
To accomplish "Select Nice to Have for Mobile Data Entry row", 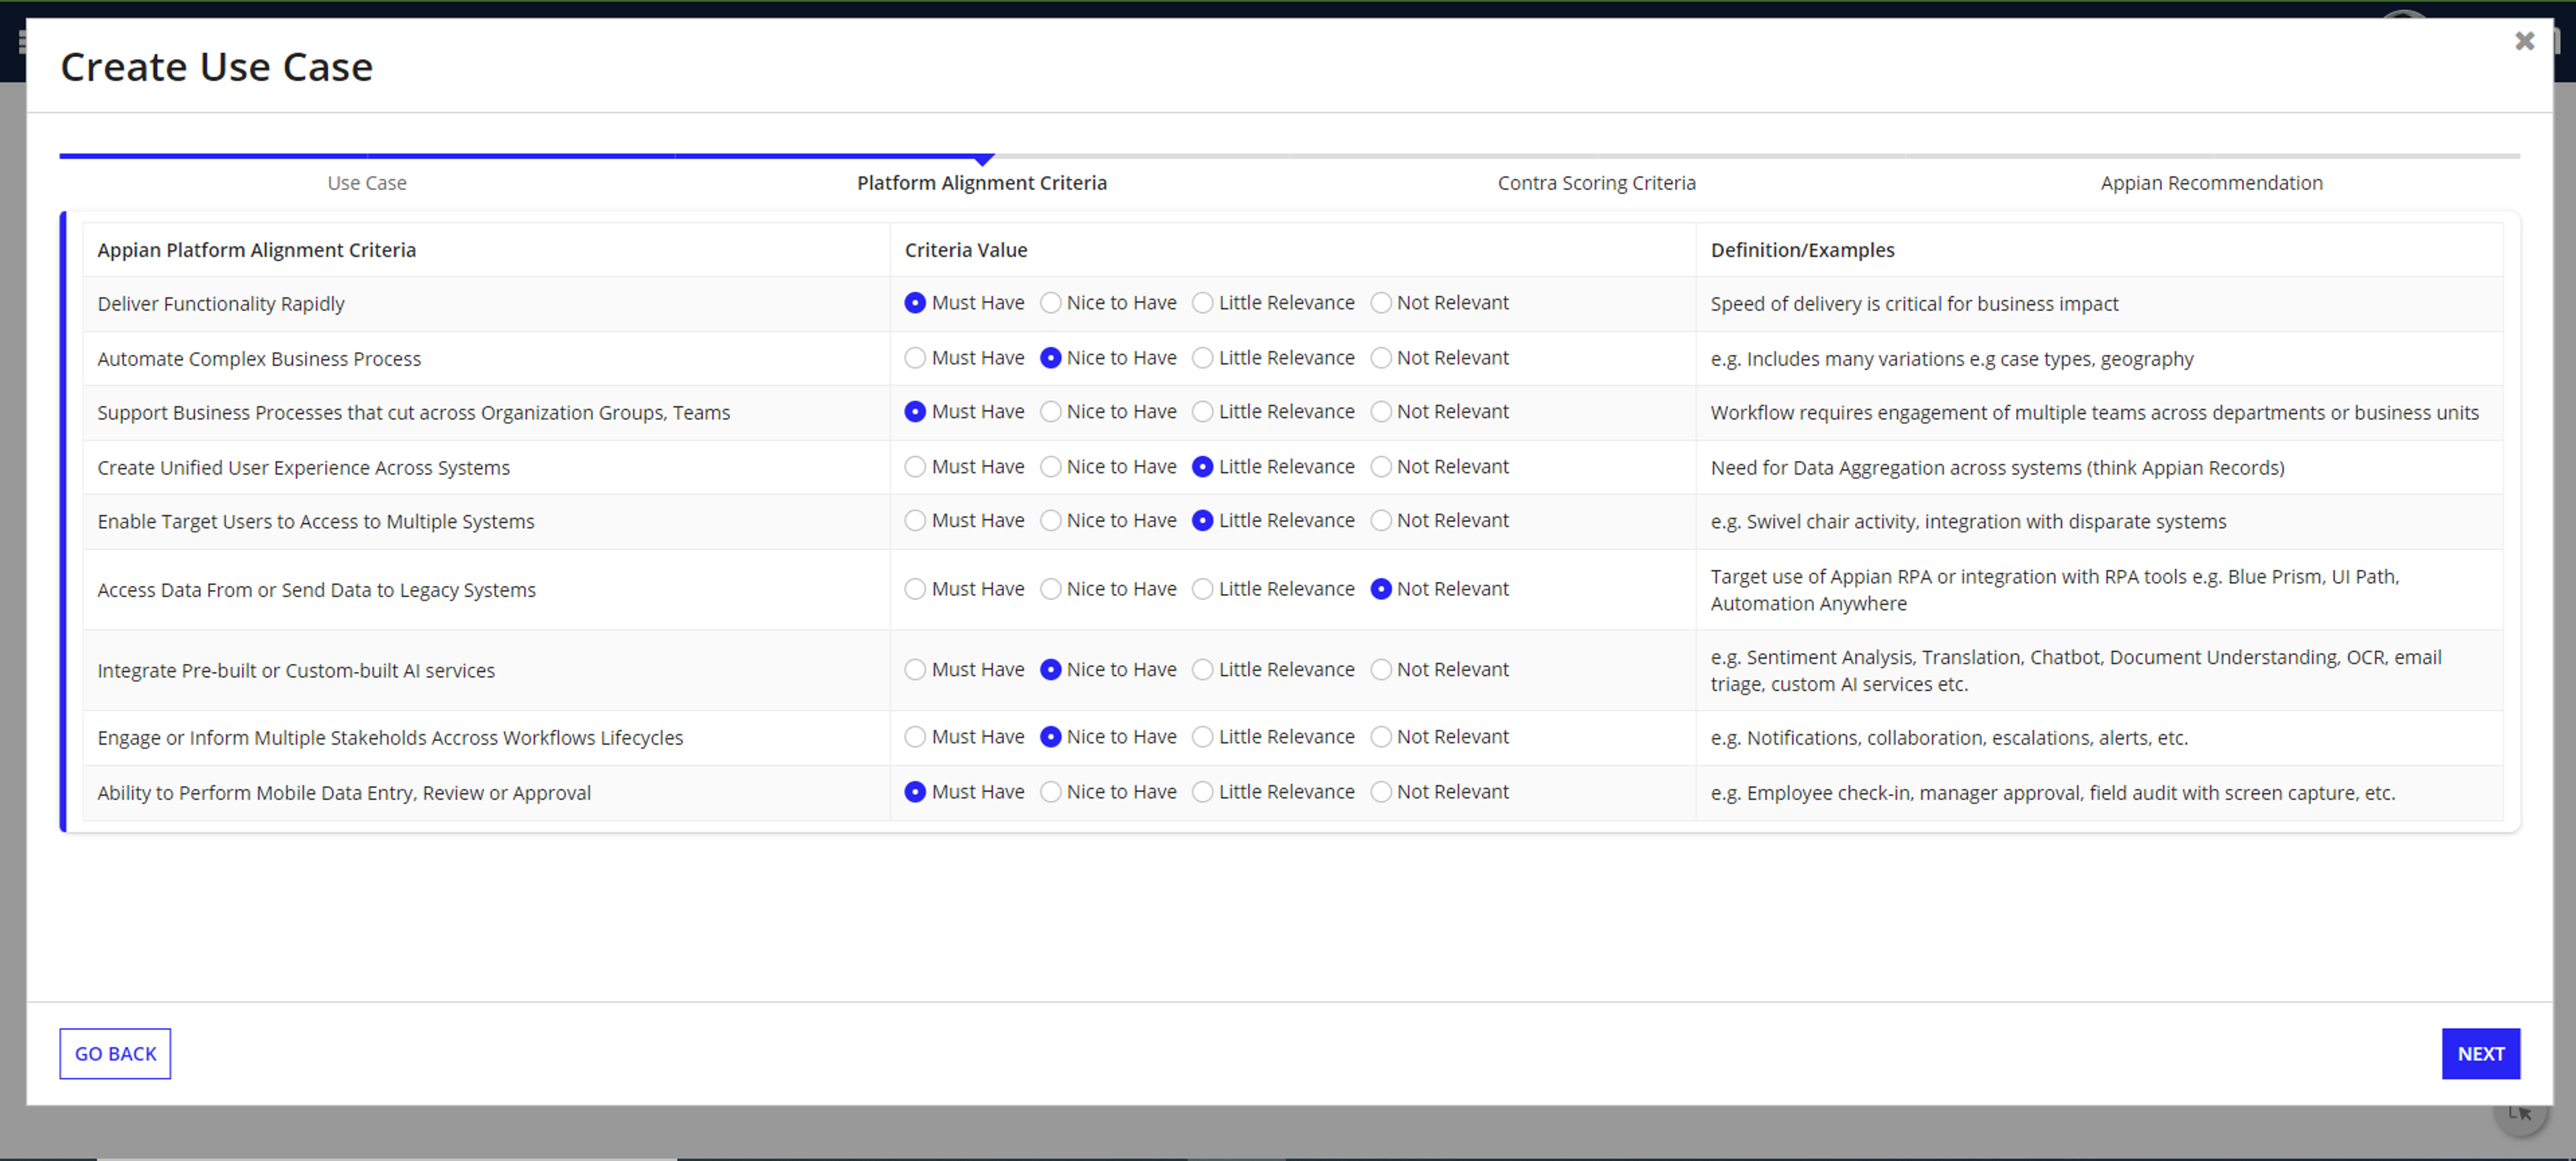I will [x=1050, y=792].
